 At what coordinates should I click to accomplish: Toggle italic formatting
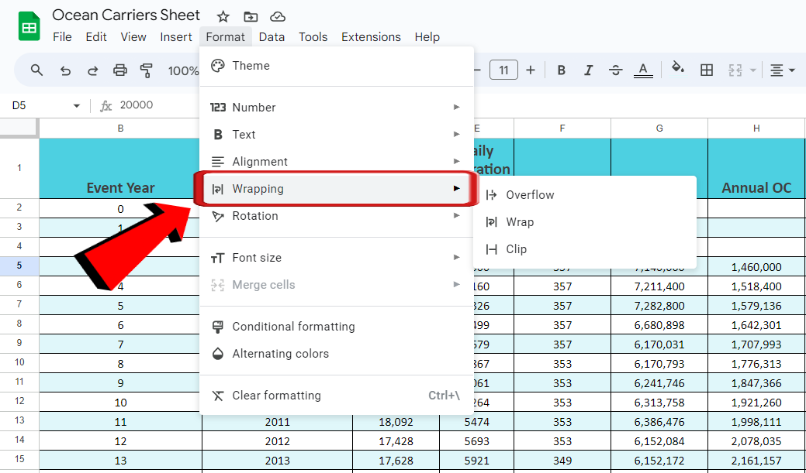[x=588, y=70]
